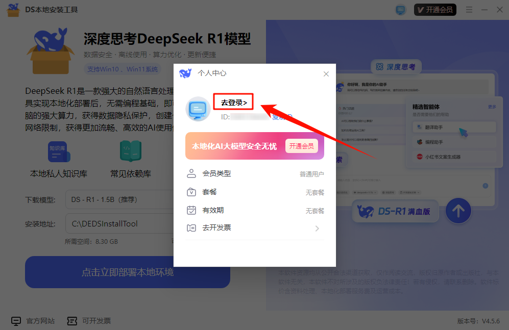
Task: Open the customer service chat icon
Action: [x=400, y=9]
